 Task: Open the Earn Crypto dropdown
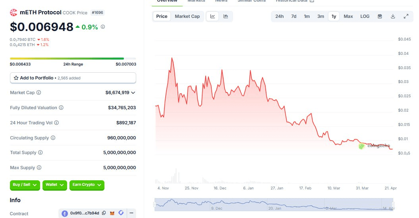tap(87, 185)
